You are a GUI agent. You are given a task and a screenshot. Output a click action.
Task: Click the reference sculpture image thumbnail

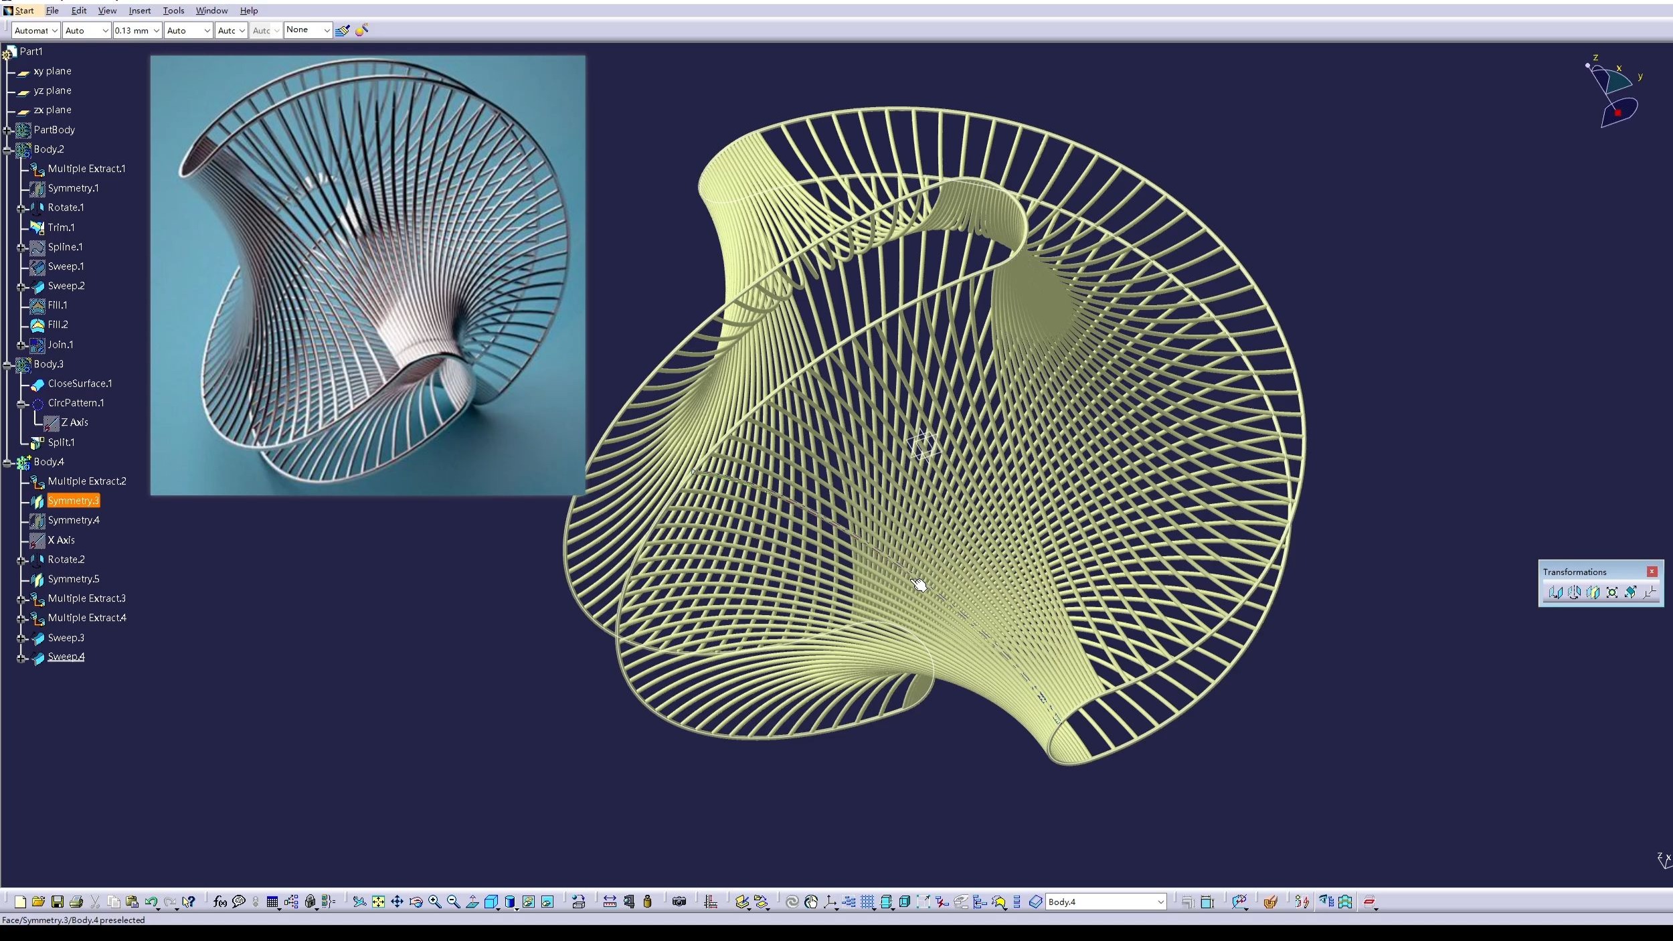point(367,275)
